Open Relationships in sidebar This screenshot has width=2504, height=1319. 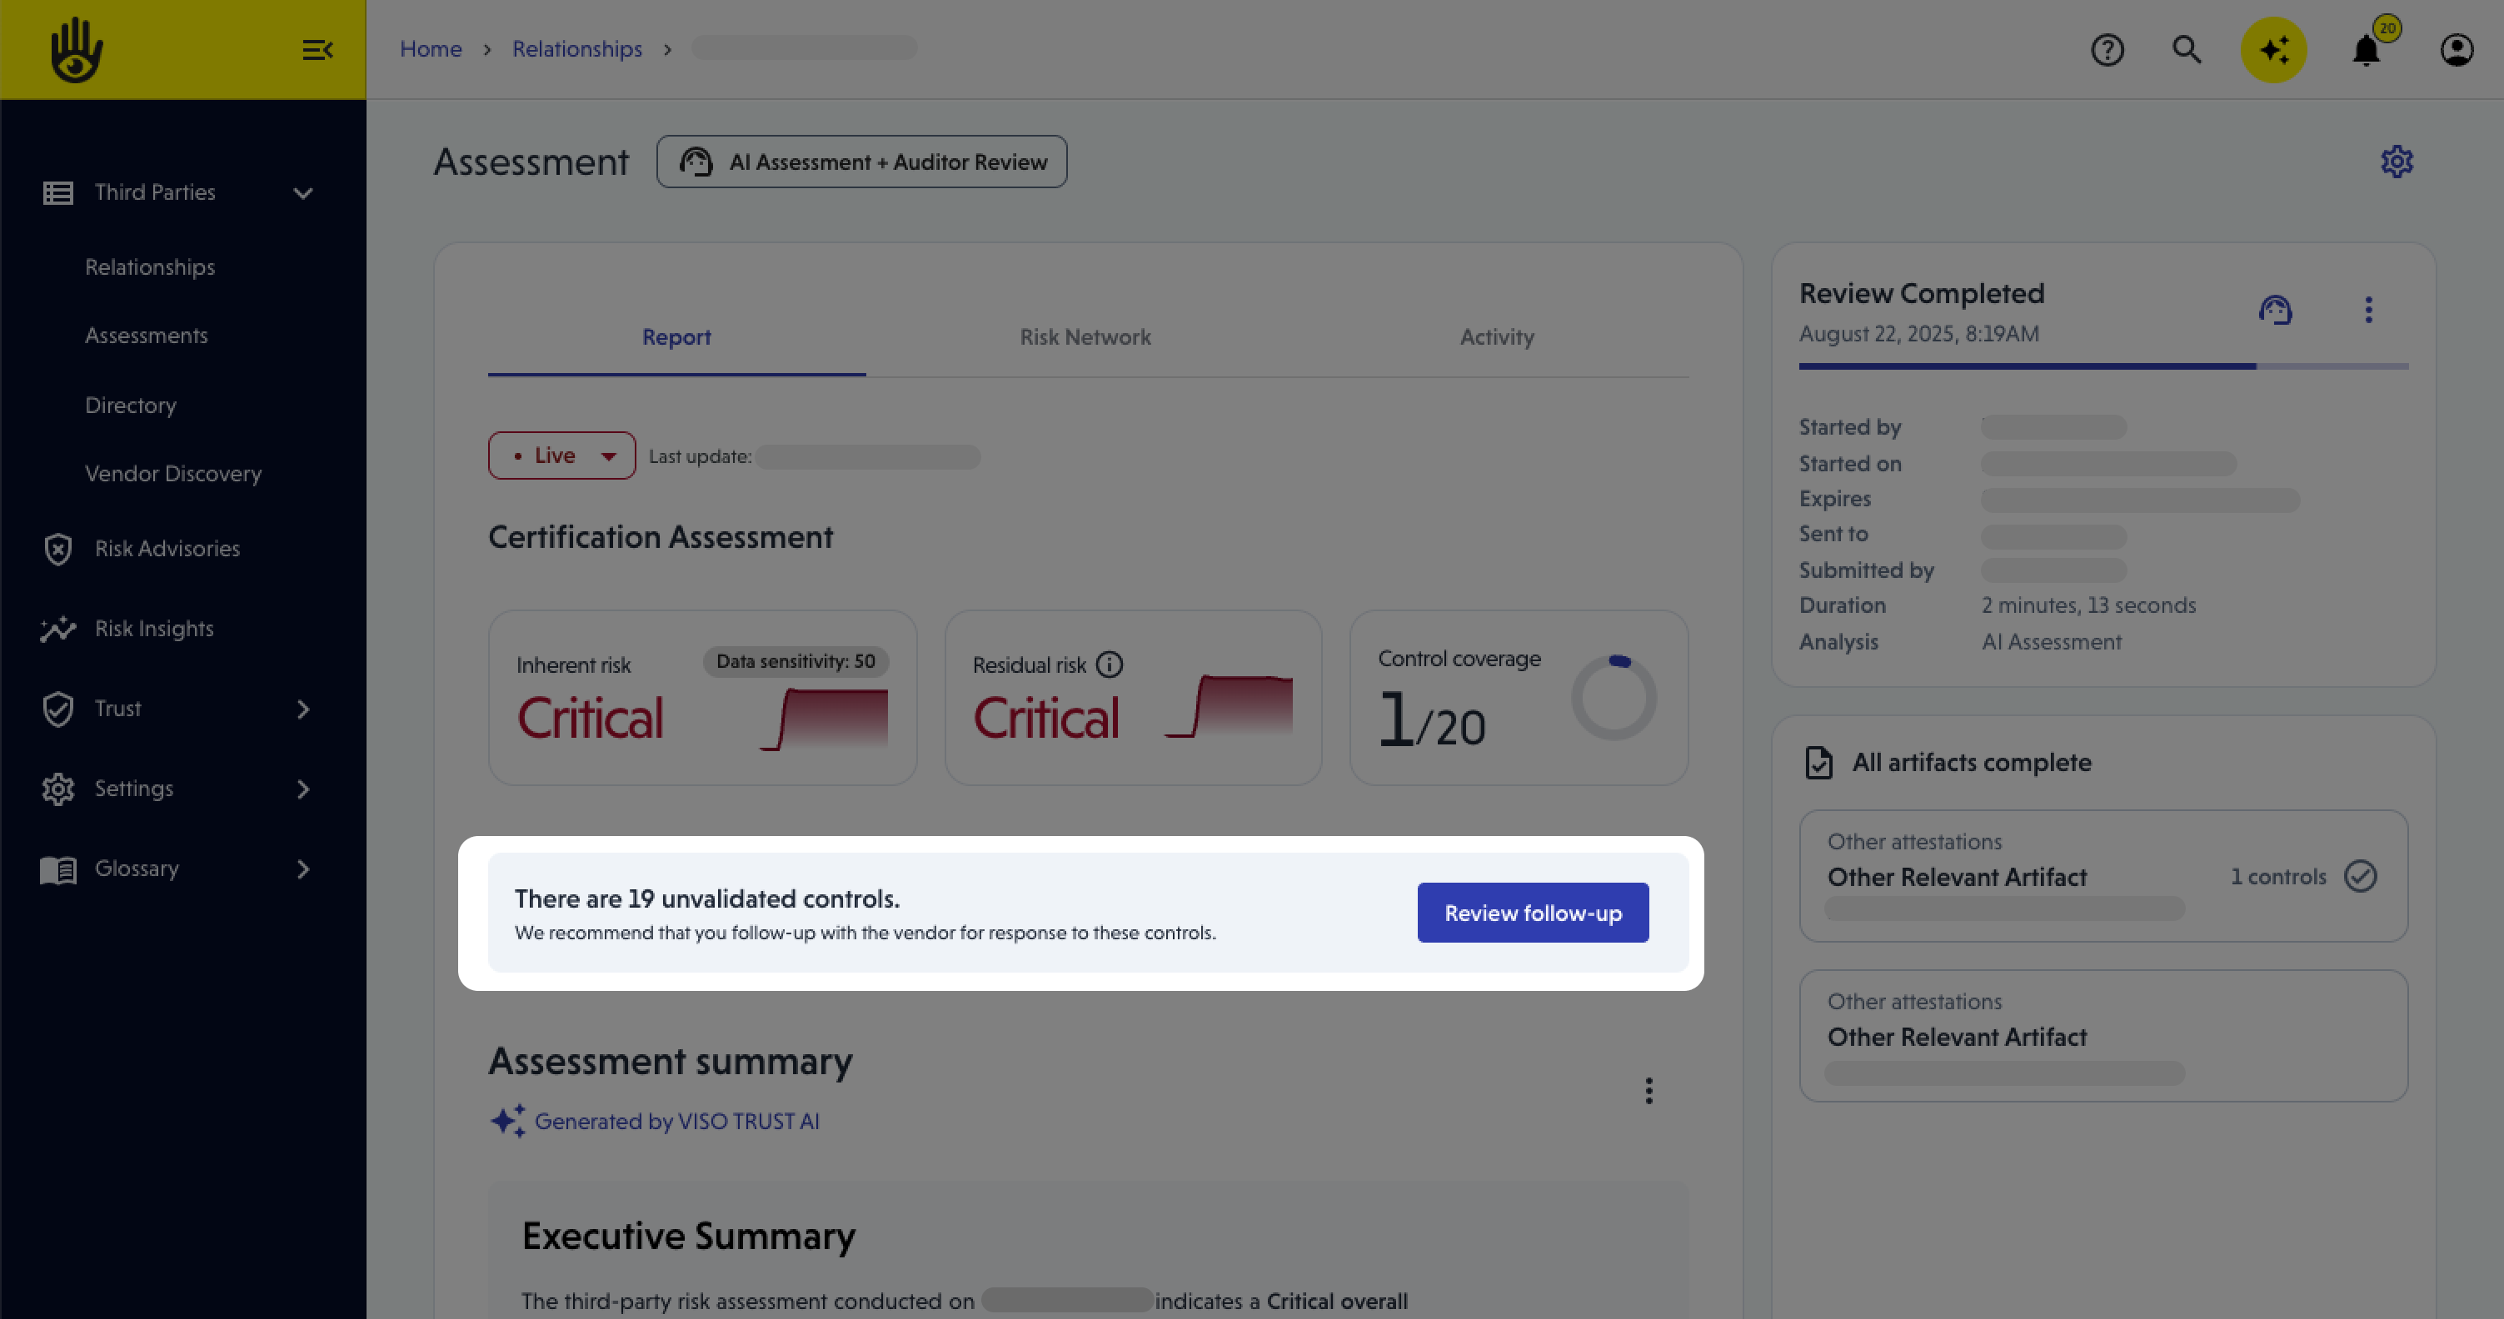[x=150, y=267]
